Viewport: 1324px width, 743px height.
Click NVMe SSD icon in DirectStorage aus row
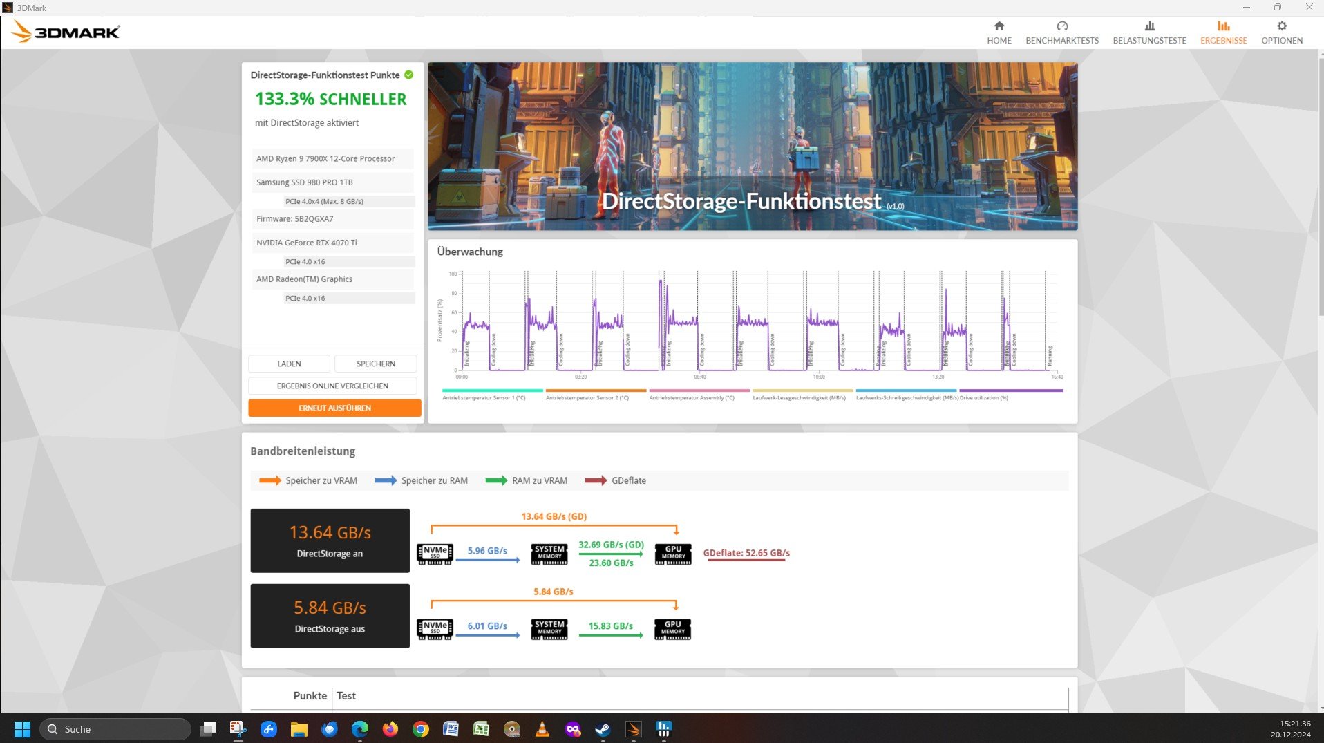435,629
